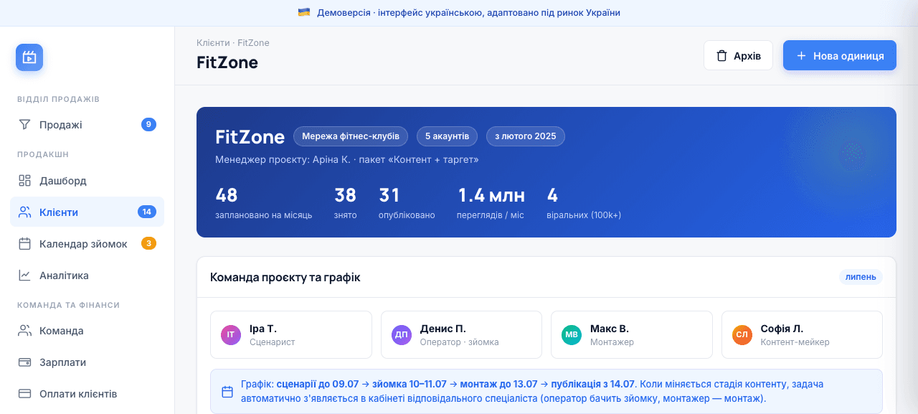
Task: Click the 31 опубліковано stat
Action: pos(407,203)
